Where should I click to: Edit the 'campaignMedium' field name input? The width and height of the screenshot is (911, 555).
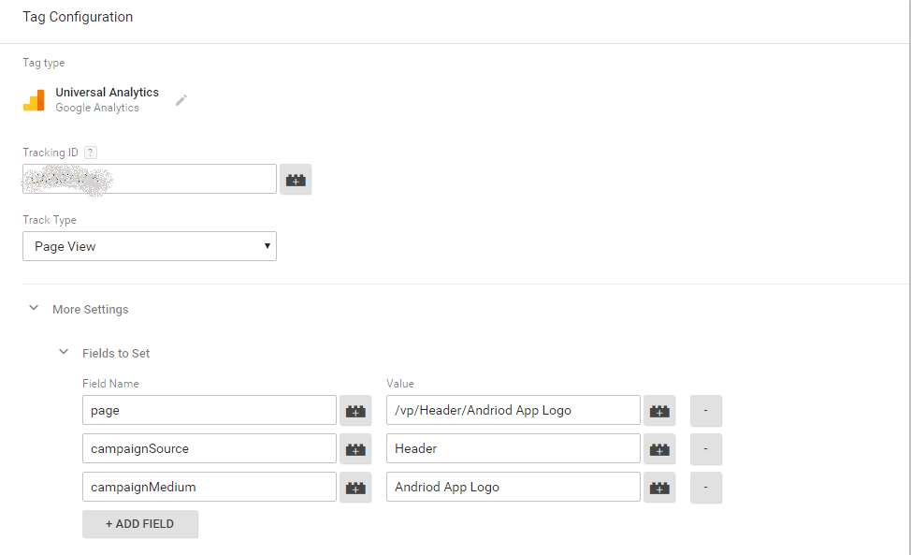tap(210, 487)
